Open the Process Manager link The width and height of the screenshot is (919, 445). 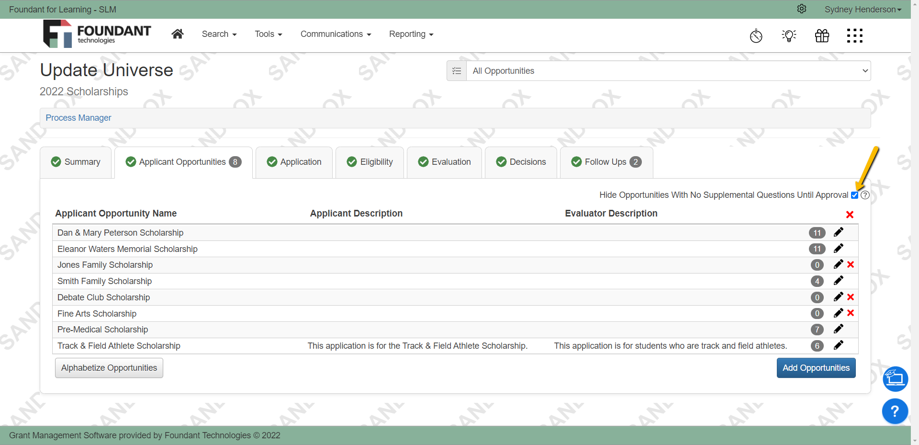click(78, 117)
